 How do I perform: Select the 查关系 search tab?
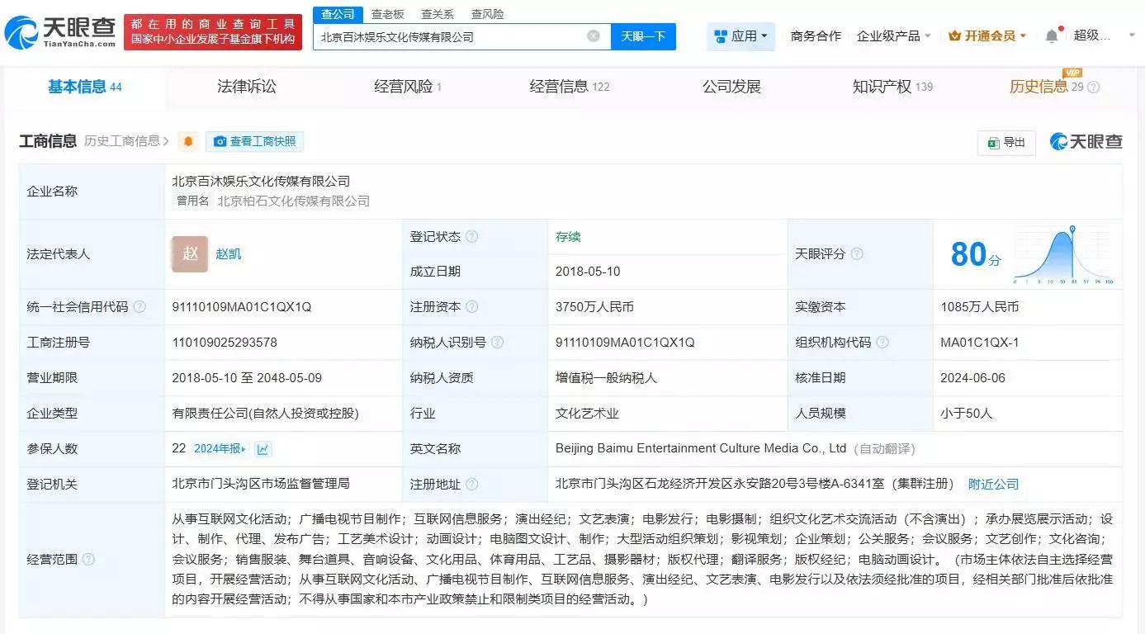(x=437, y=14)
